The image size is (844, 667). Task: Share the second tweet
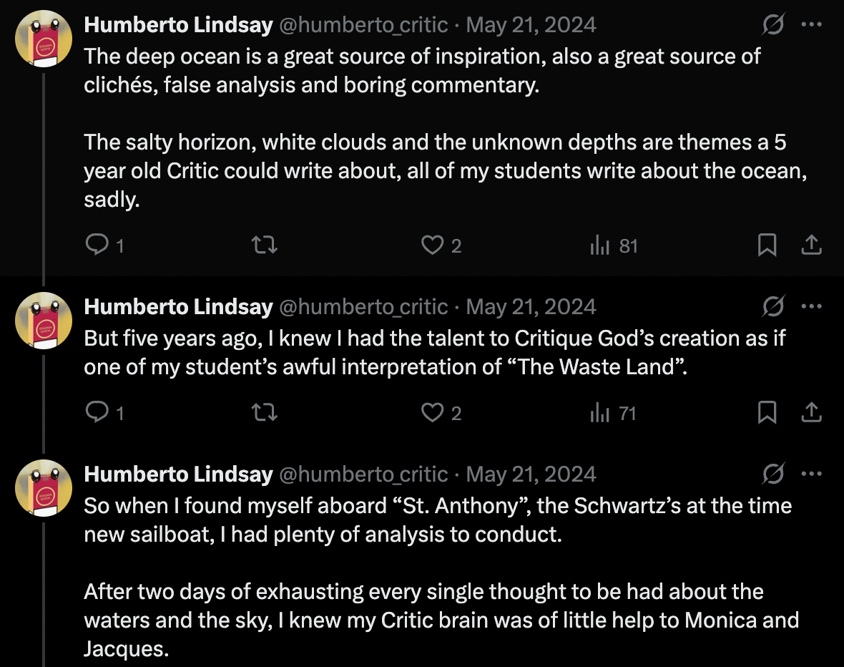point(811,413)
